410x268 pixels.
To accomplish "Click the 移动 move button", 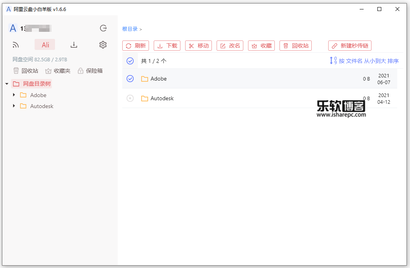I will point(199,46).
